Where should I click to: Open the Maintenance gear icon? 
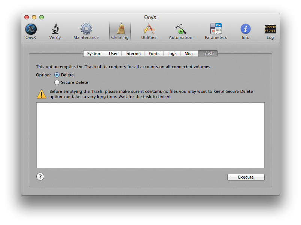click(x=86, y=29)
